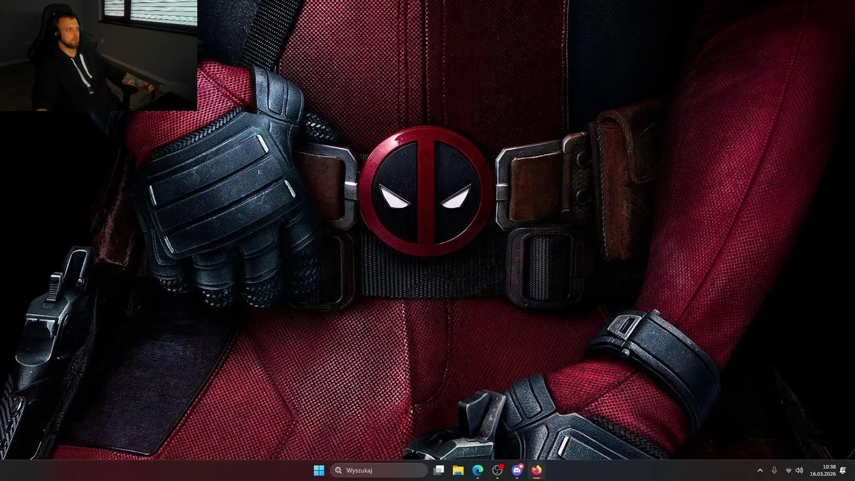Click the microphone tray icon

tap(774, 470)
